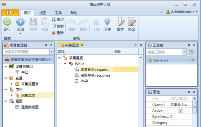Collapse the 数据采集与监控演示项目 header

[x=50, y=59]
